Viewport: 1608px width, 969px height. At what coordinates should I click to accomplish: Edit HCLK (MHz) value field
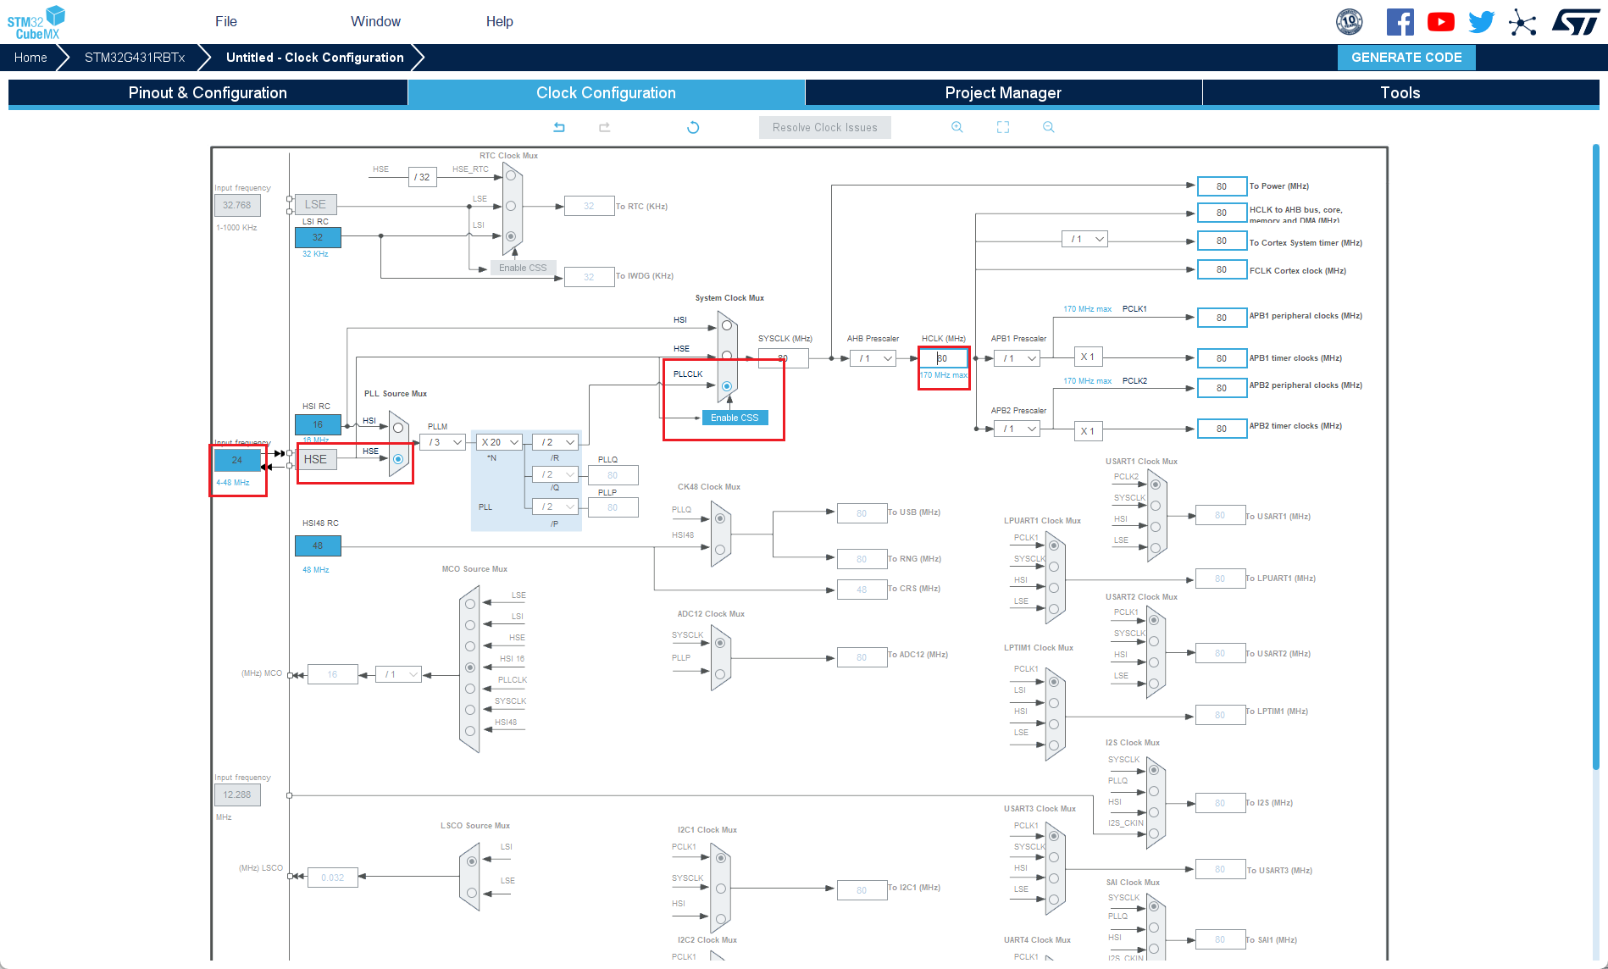944,358
